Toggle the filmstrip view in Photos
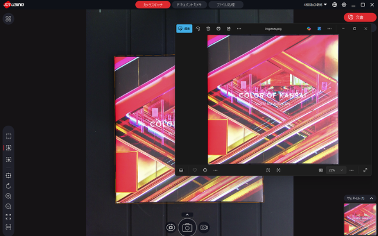378x236 pixels. tap(181, 170)
